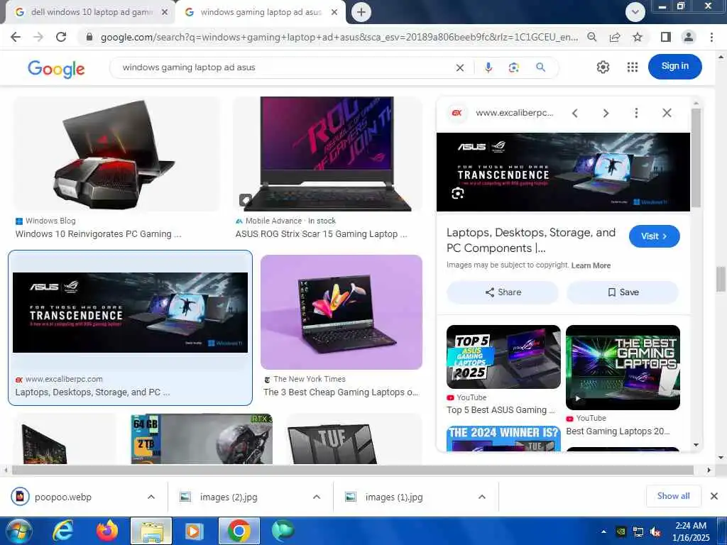The image size is (727, 545).
Task: Click the browser address bar URL
Action: (x=339, y=37)
